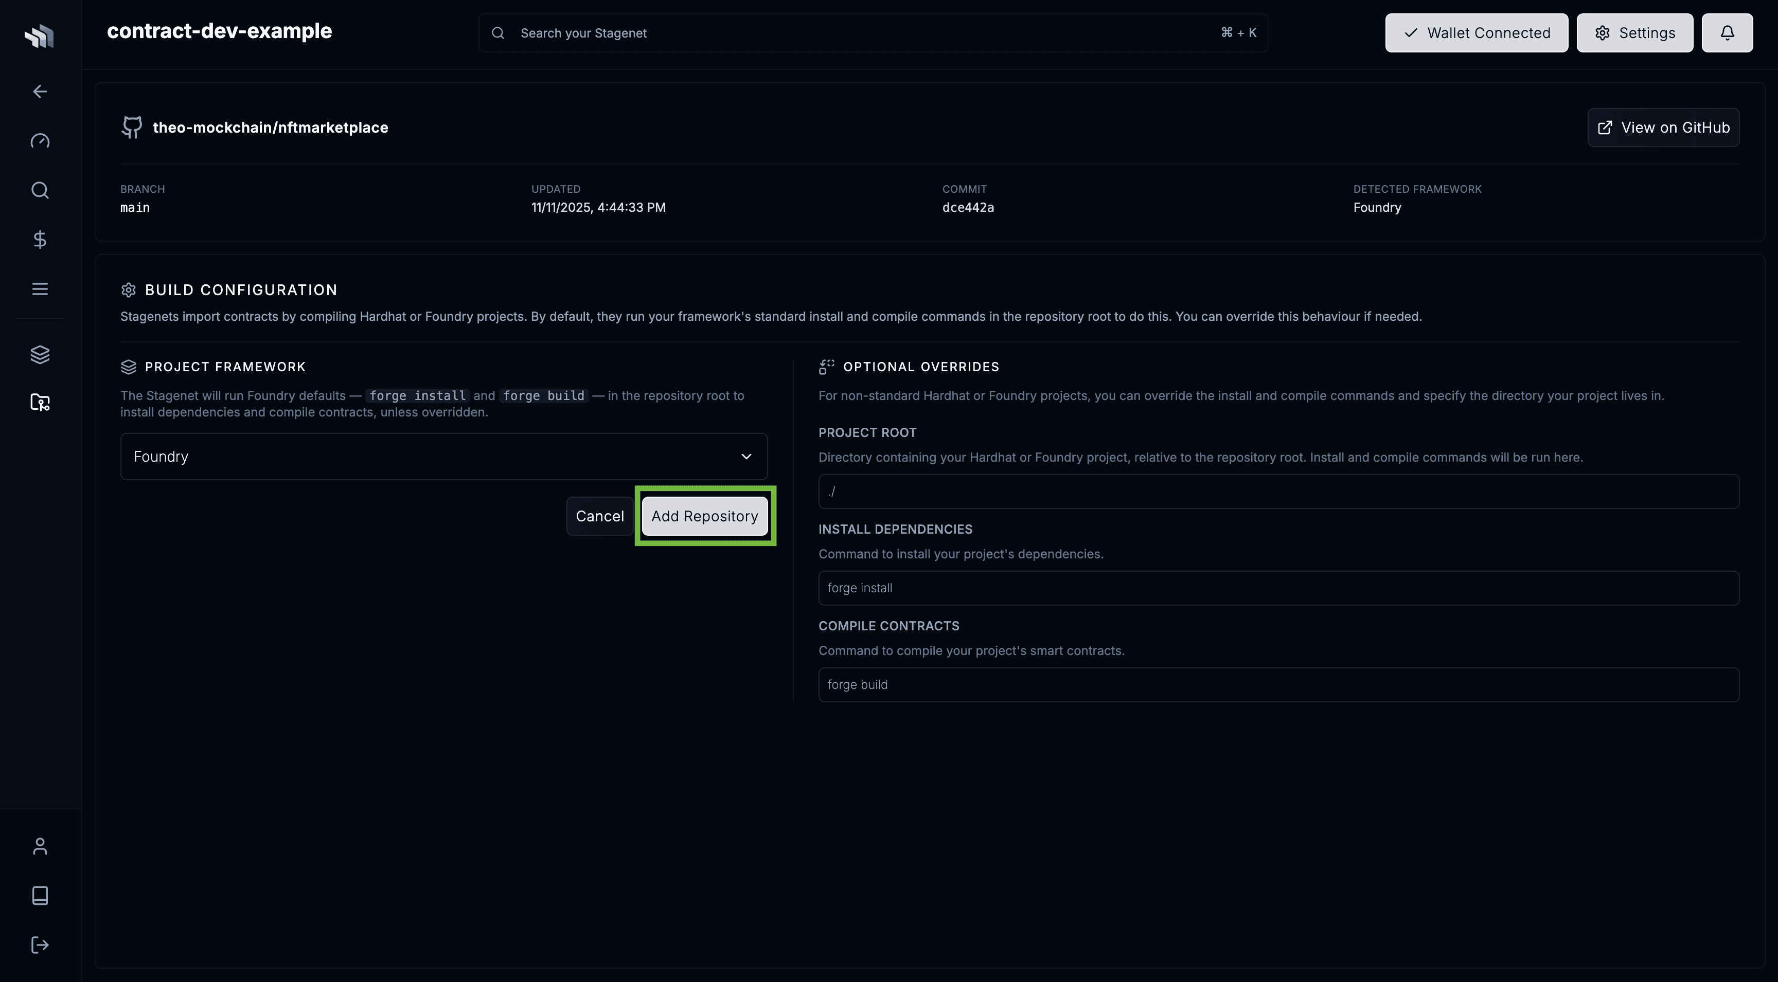Click the Wallet Connected status button
Viewport: 1778px width, 982px height.
tap(1477, 32)
